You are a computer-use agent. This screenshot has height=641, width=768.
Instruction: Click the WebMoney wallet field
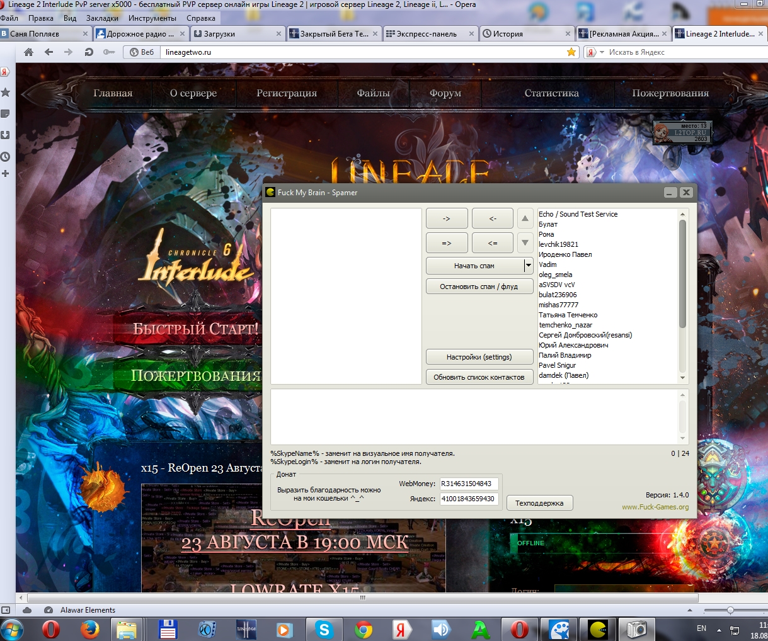[x=469, y=484]
